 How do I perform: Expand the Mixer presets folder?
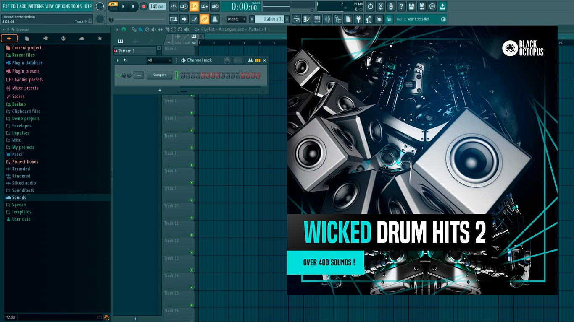(25, 88)
